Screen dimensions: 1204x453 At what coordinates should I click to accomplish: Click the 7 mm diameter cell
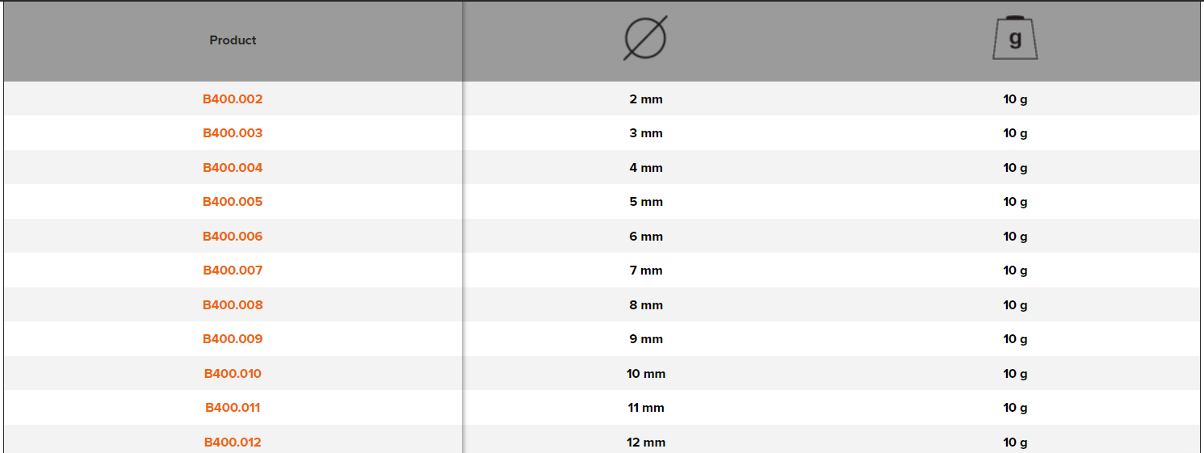point(646,271)
